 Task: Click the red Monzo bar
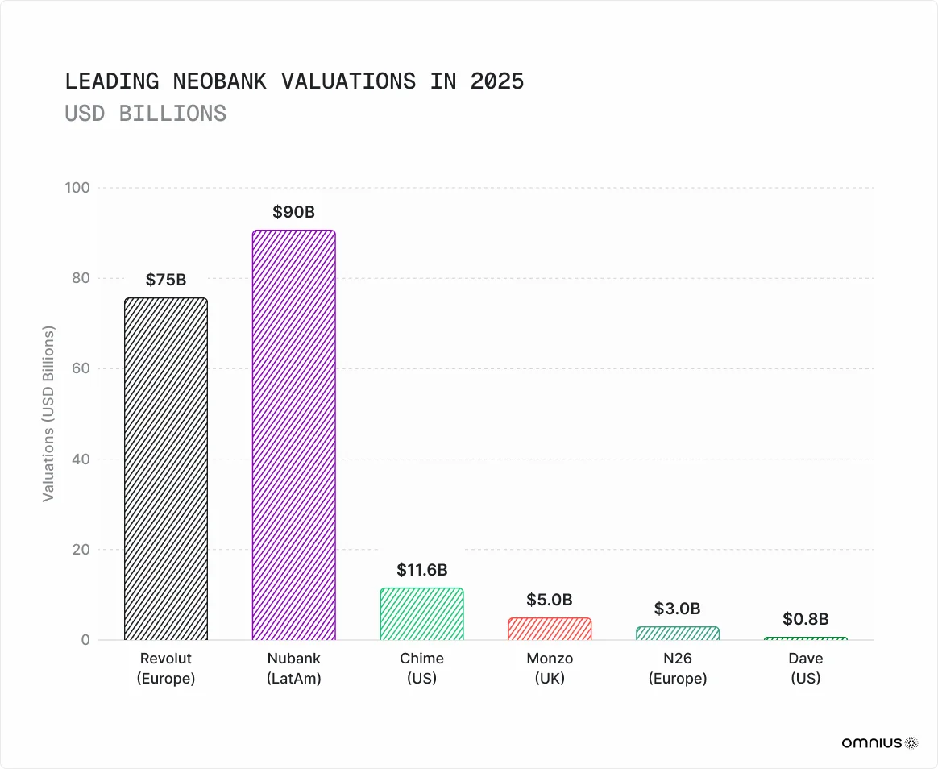550,629
